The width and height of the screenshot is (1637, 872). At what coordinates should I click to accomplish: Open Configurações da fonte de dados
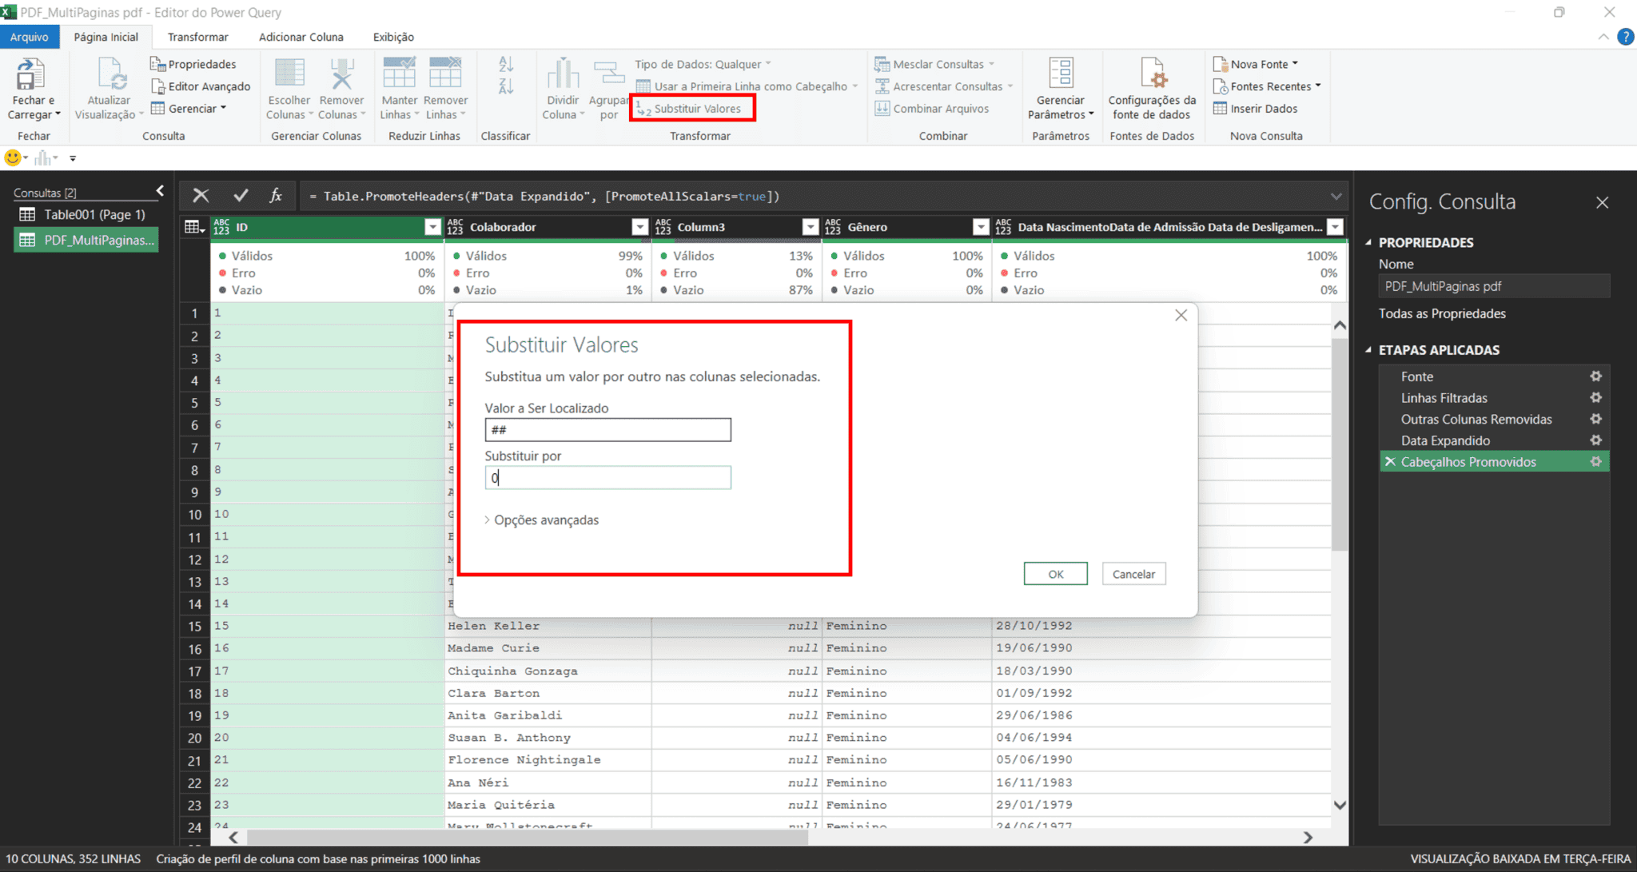coord(1153,88)
